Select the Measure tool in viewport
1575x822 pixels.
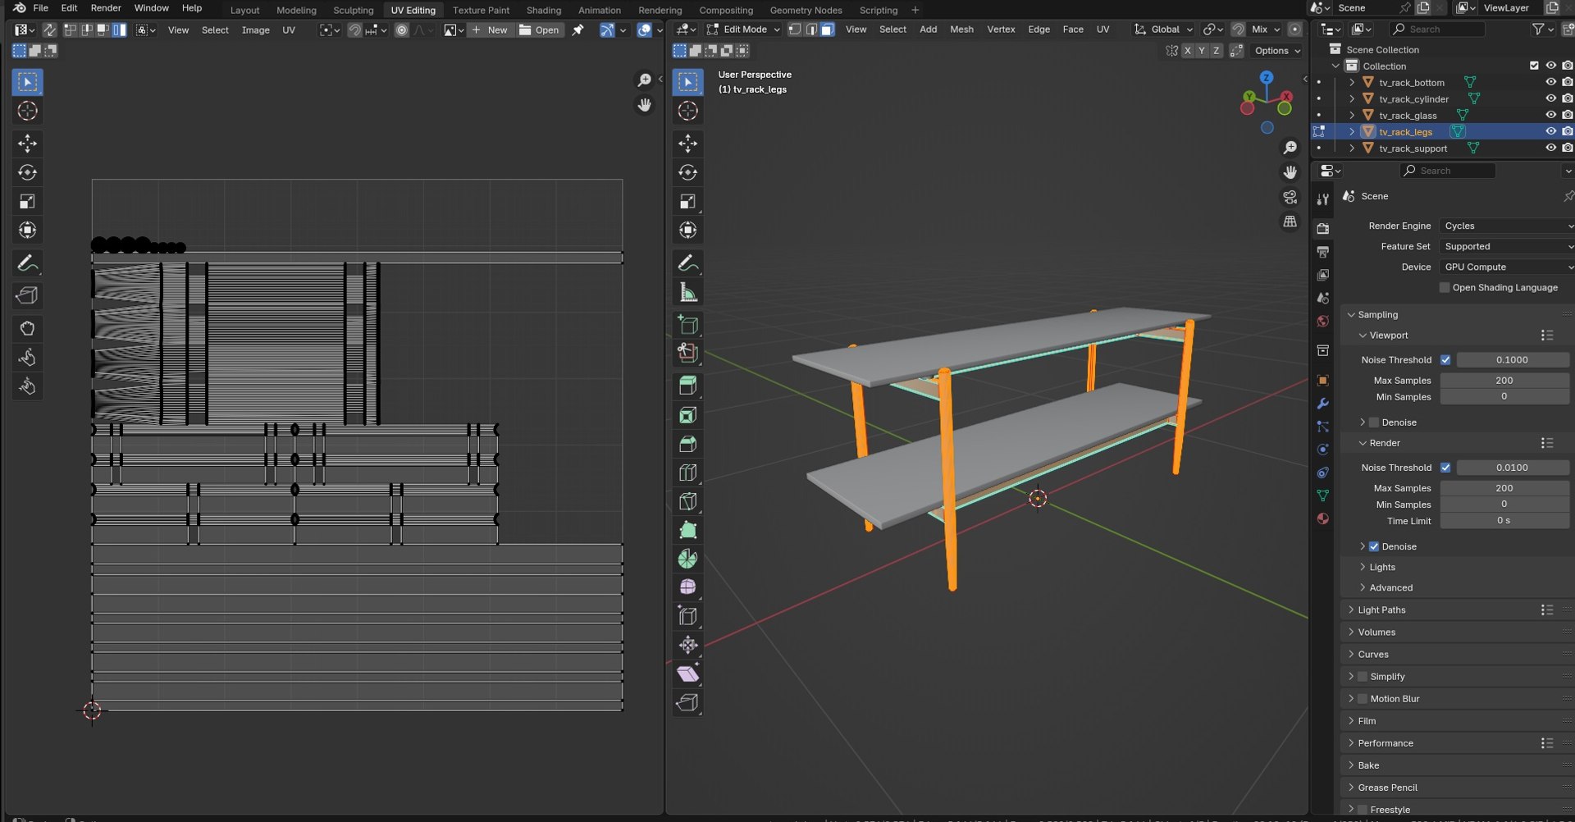[x=687, y=292]
